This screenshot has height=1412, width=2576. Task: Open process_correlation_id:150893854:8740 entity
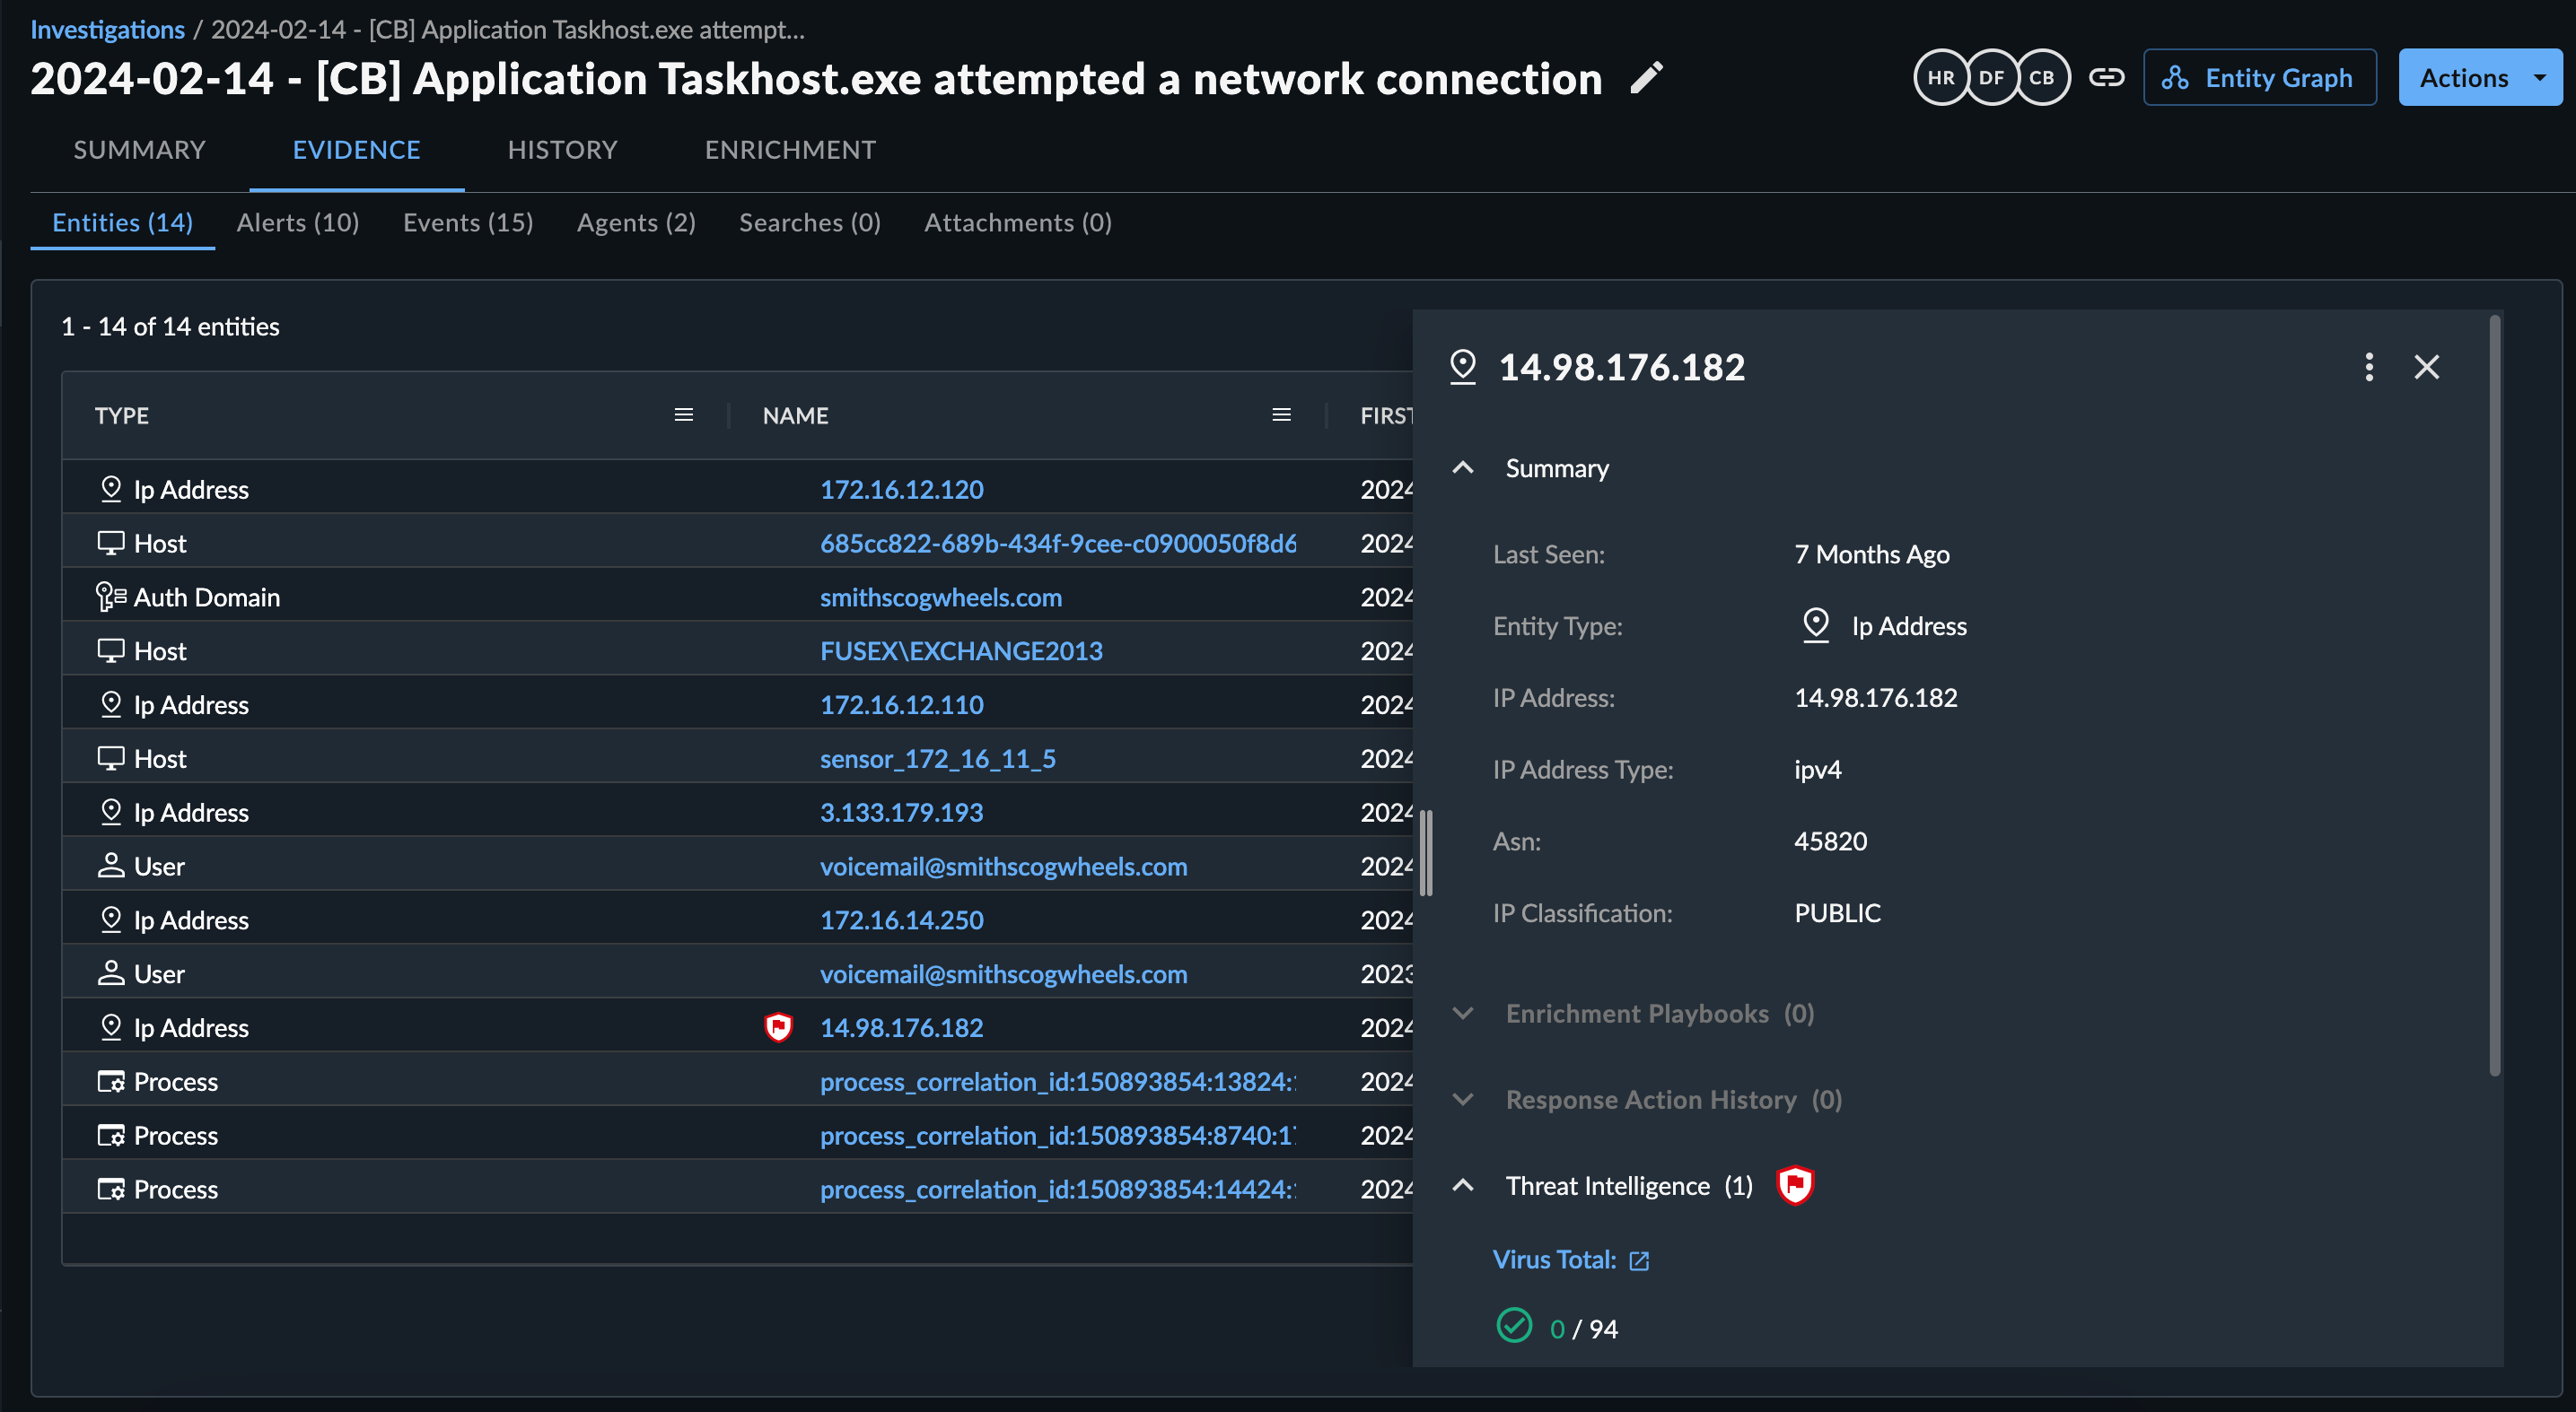pyautogui.click(x=1058, y=1135)
